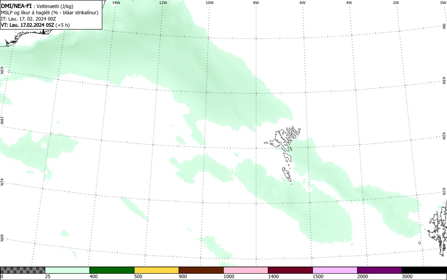Click the light violet 1500–2000 legend swatch

tap(335, 270)
